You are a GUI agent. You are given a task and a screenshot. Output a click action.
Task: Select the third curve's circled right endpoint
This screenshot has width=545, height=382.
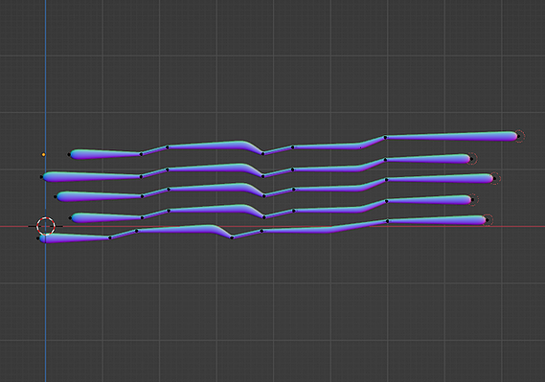494,179
